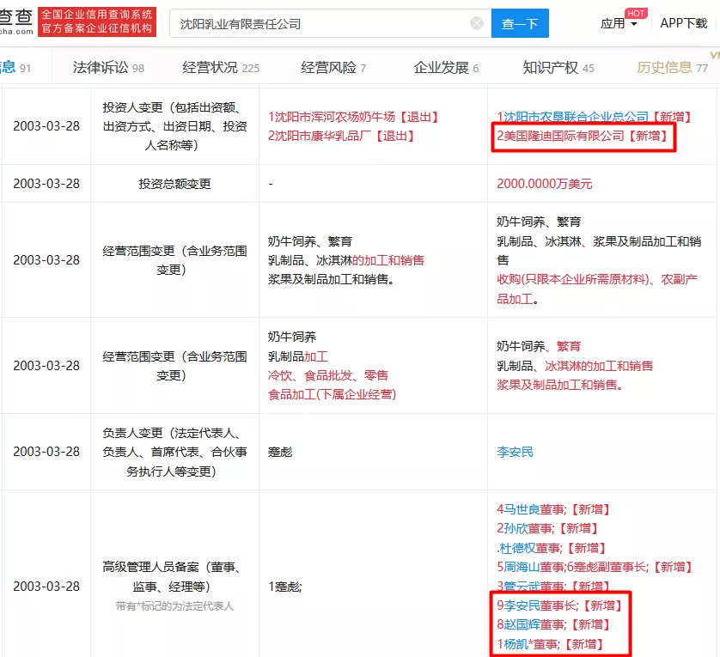Switch to the 经营状况 tab
This screenshot has height=657, width=720.
tap(221, 68)
